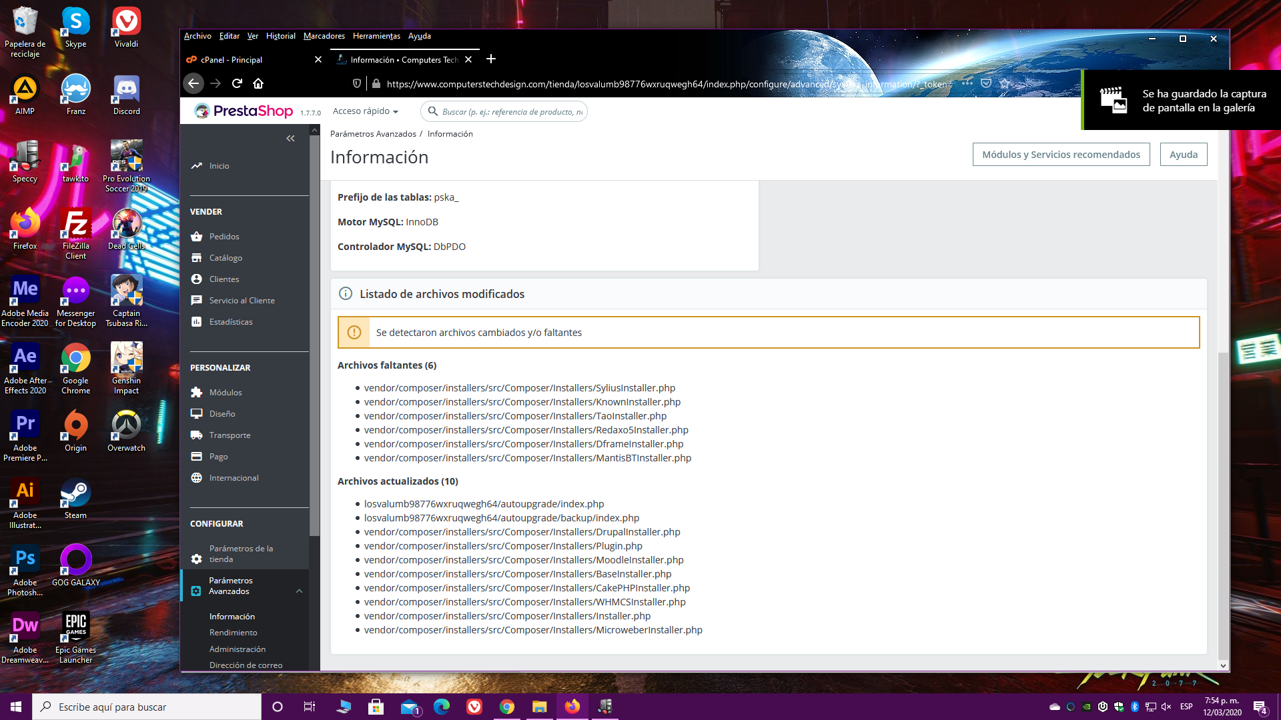Screen dimensions: 1281x720
Task: Open Internacional settings
Action: pyautogui.click(x=234, y=478)
